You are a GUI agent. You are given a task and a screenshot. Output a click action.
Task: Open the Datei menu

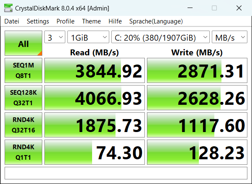point(12,21)
